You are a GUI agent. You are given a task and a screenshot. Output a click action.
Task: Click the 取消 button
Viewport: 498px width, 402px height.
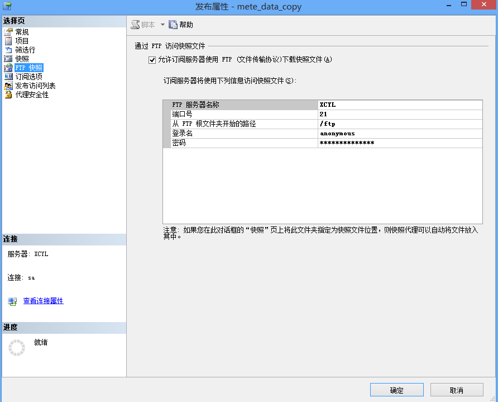[457, 390]
